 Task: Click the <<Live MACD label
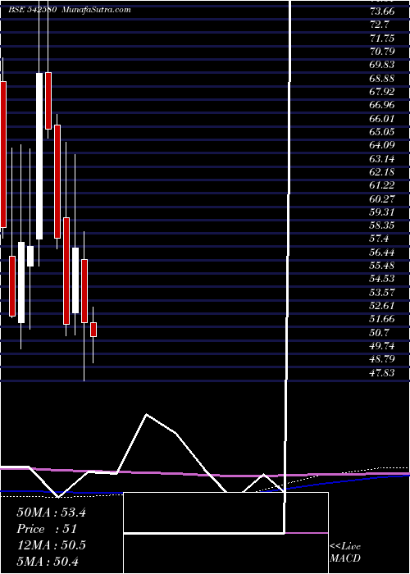pos(345,553)
